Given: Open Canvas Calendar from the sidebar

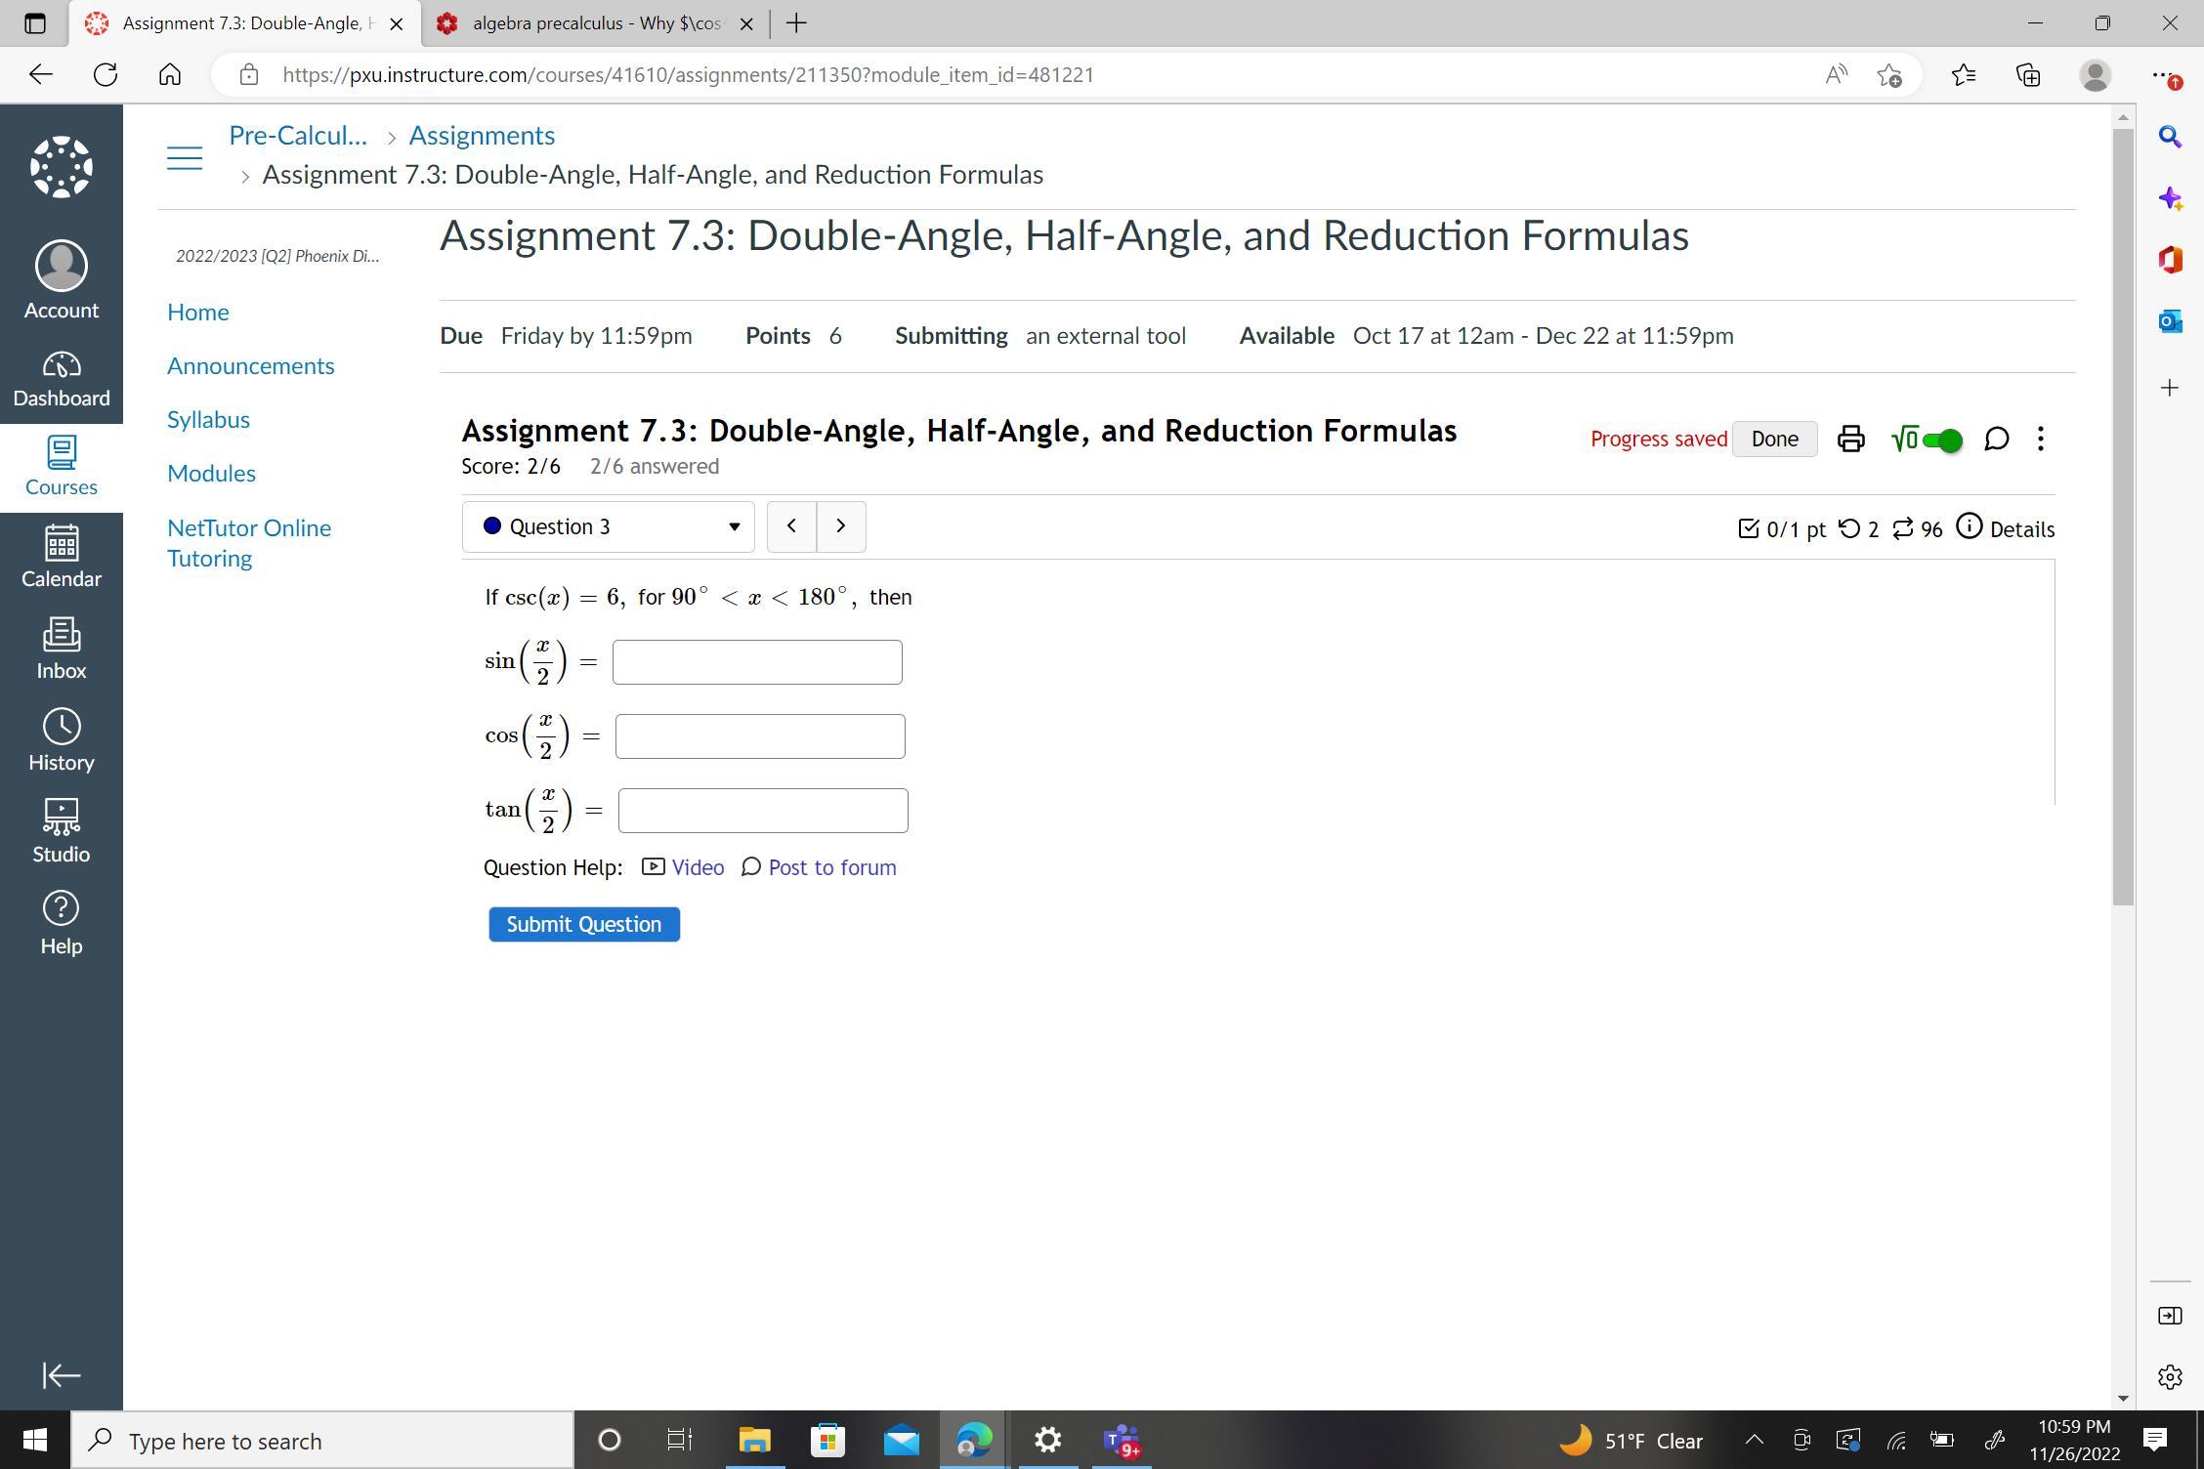Looking at the screenshot, I should pyautogui.click(x=61, y=557).
